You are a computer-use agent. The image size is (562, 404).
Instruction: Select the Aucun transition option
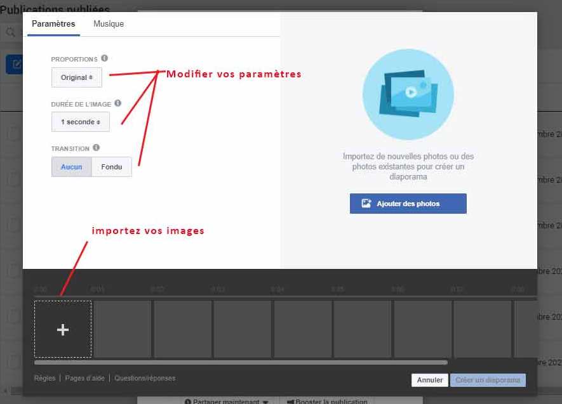(x=72, y=167)
